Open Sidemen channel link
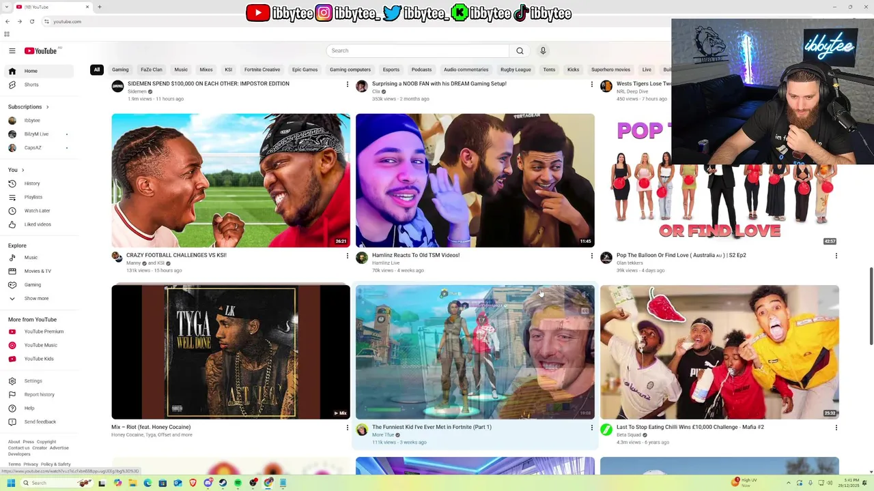Screen dimensions: 874x491 (137, 91)
